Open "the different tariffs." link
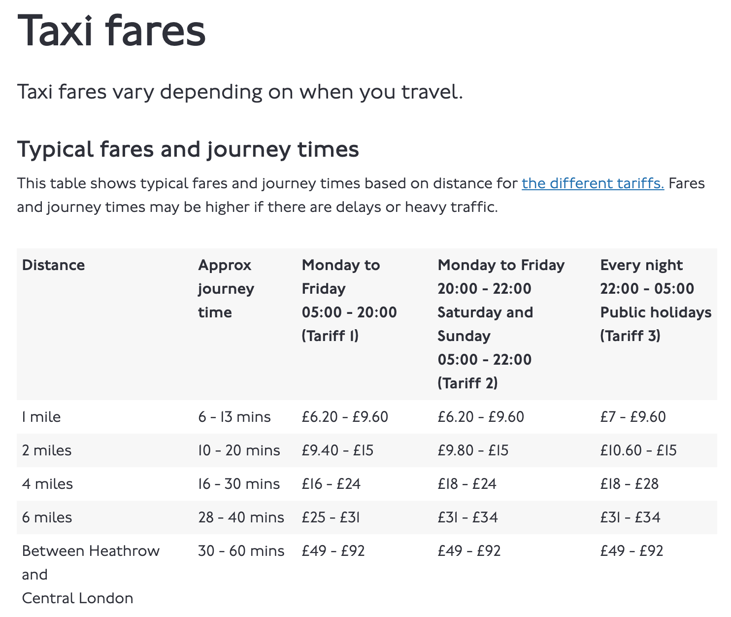Viewport: 731px width, 617px height. point(593,183)
